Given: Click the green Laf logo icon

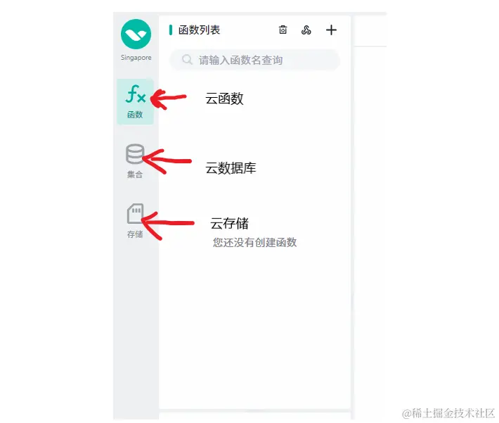Looking at the screenshot, I should point(136,34).
